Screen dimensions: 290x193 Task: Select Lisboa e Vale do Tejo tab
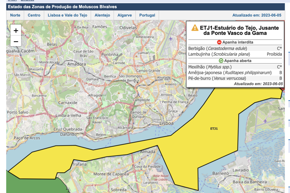(x=67, y=15)
